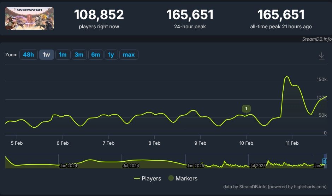Zoom chart to 3m range
This screenshot has width=332, height=196.
click(x=79, y=55)
